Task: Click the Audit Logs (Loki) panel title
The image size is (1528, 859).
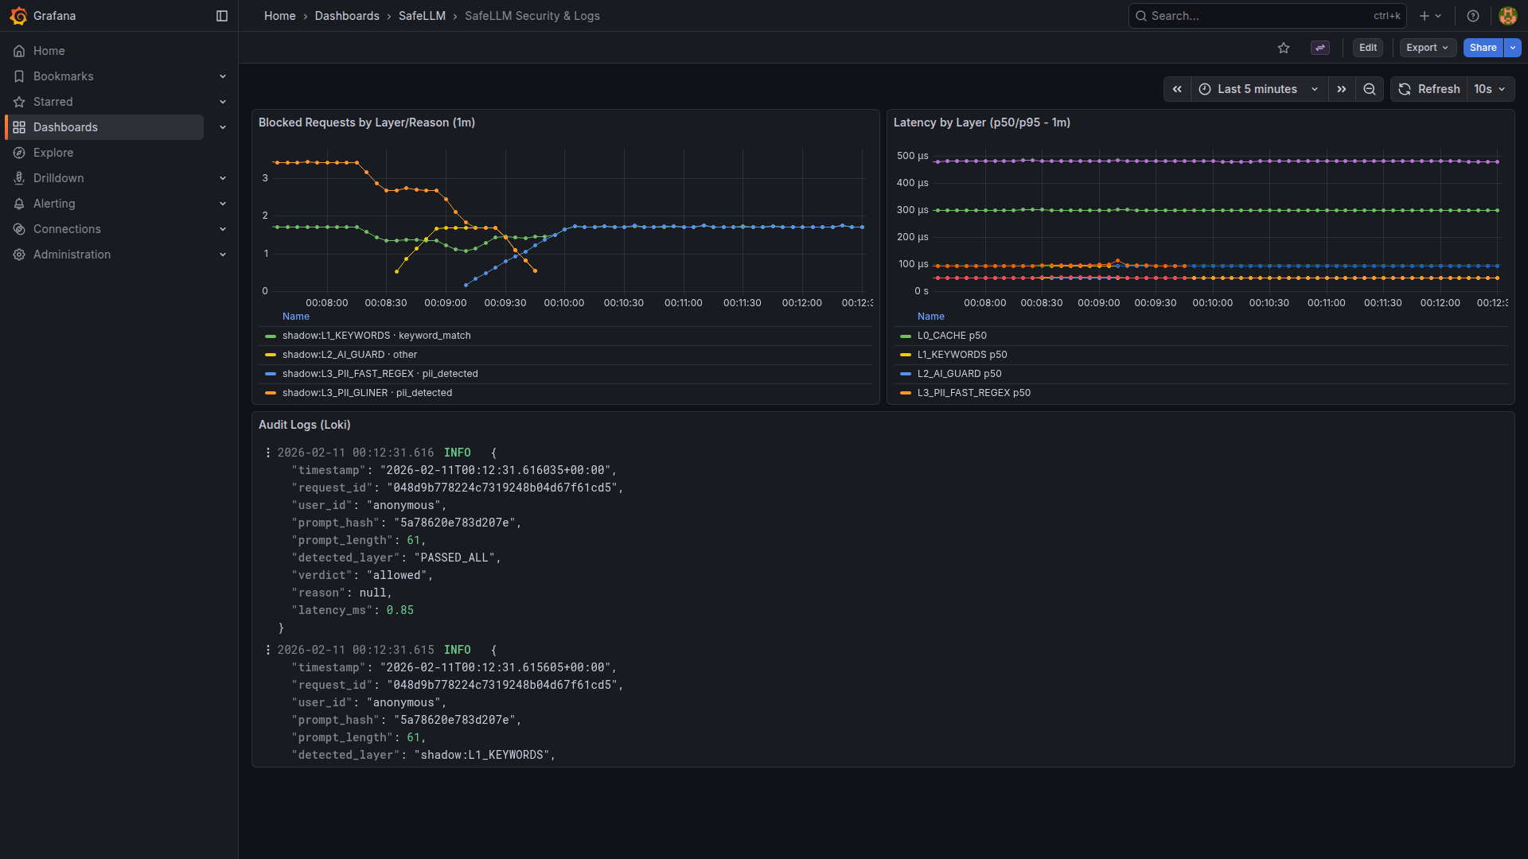Action: tap(305, 425)
